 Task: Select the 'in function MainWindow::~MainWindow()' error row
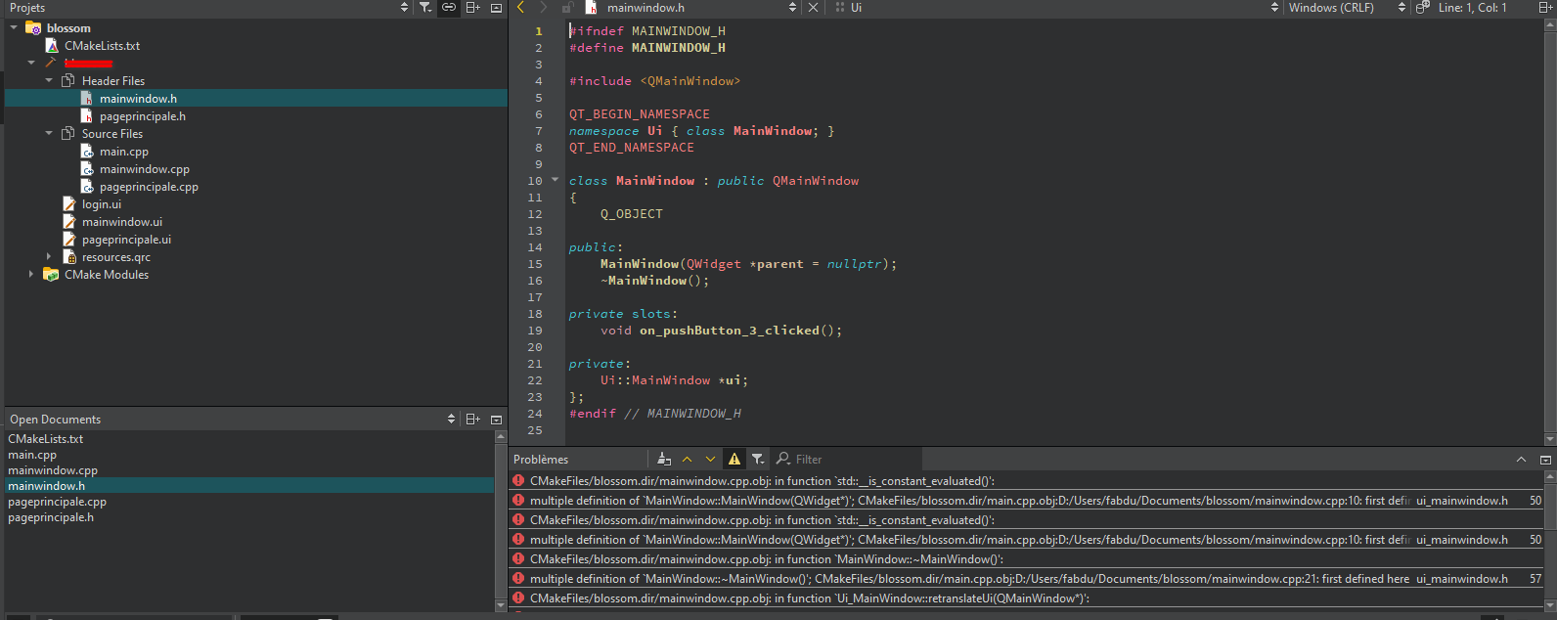1026,559
